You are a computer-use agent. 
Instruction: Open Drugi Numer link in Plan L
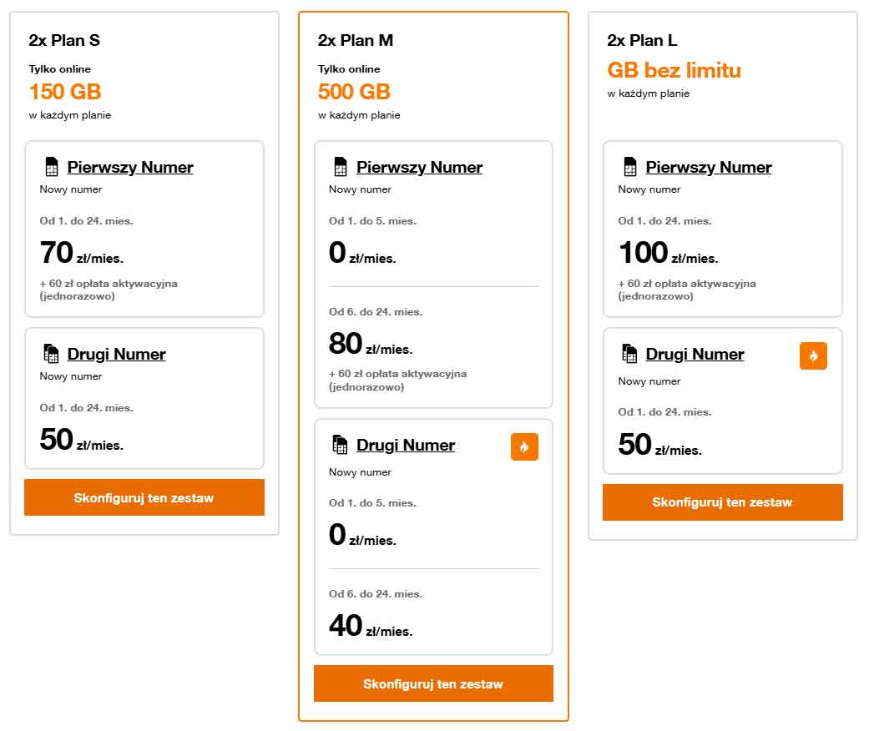tap(695, 354)
